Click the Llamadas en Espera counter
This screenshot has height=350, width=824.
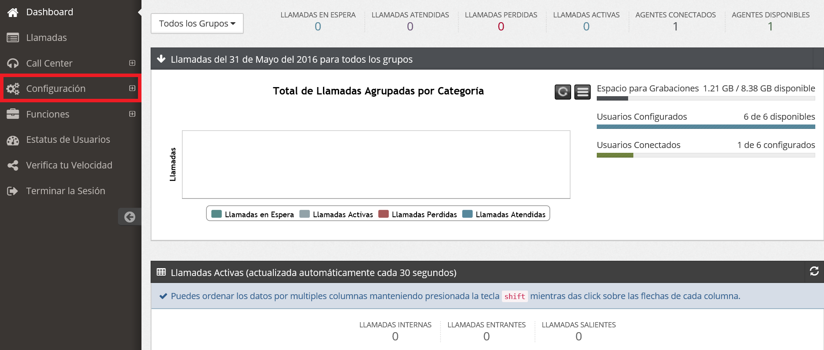(x=318, y=21)
